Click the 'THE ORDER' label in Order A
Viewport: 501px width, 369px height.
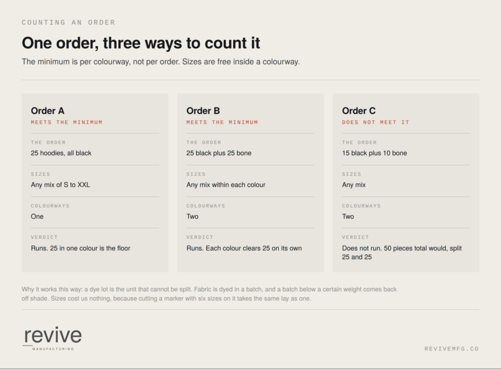coord(48,142)
